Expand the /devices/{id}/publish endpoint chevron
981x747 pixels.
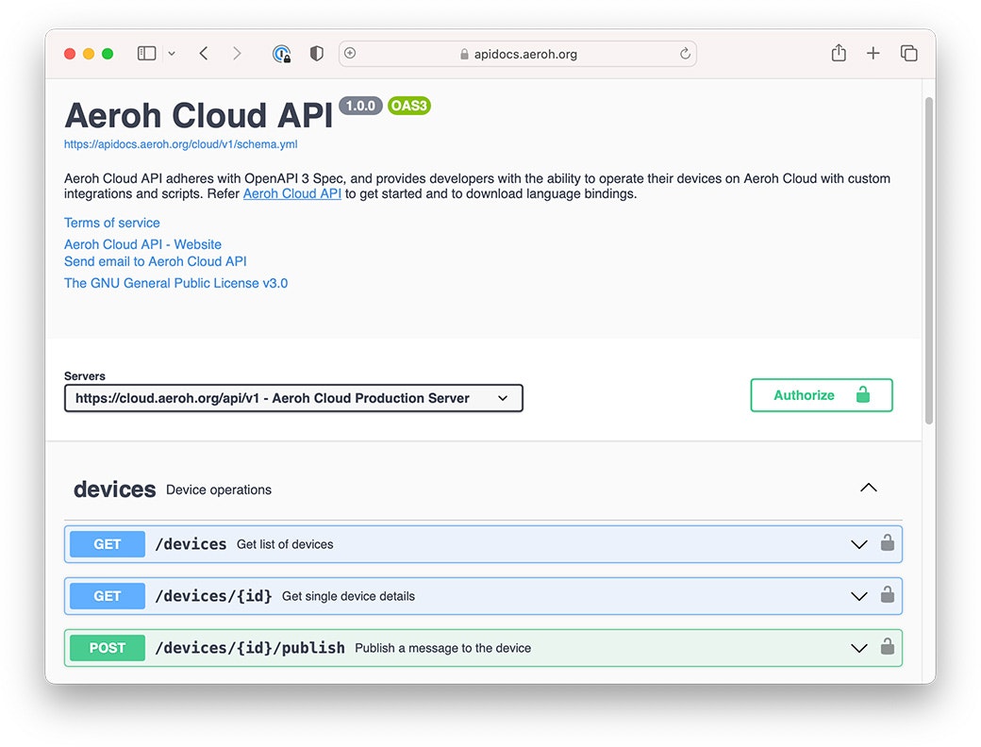[859, 648]
